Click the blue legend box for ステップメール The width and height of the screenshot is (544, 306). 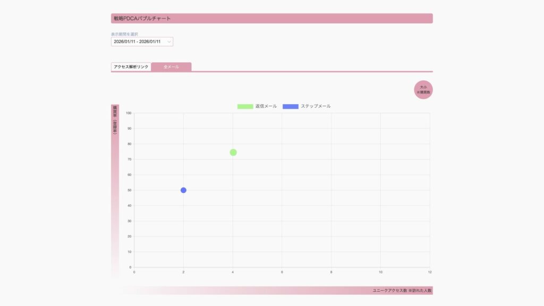[x=291, y=106]
